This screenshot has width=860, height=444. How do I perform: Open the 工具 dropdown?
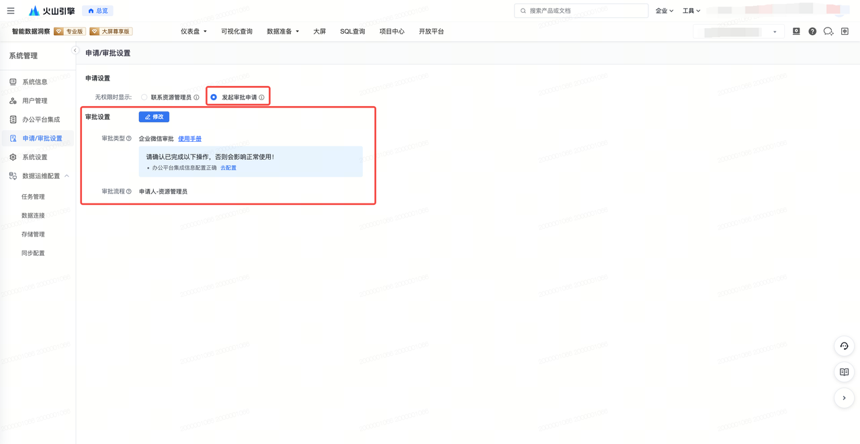point(691,11)
